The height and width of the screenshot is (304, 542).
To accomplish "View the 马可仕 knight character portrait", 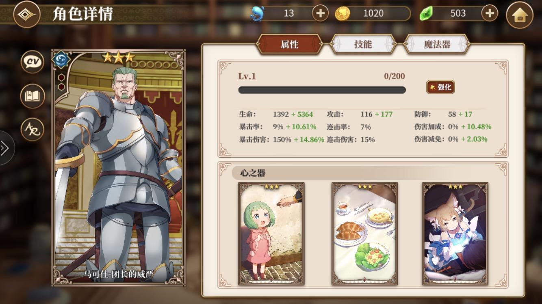I will click(118, 168).
